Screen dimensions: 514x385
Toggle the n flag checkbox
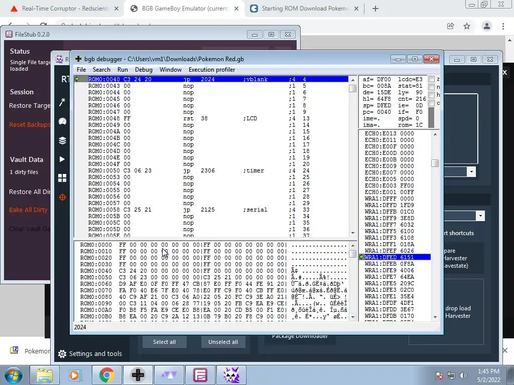[x=432, y=87]
